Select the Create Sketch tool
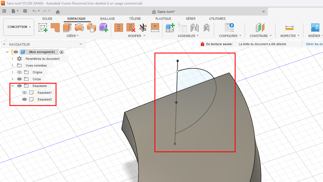This screenshot has width=323, height=182. (43, 27)
